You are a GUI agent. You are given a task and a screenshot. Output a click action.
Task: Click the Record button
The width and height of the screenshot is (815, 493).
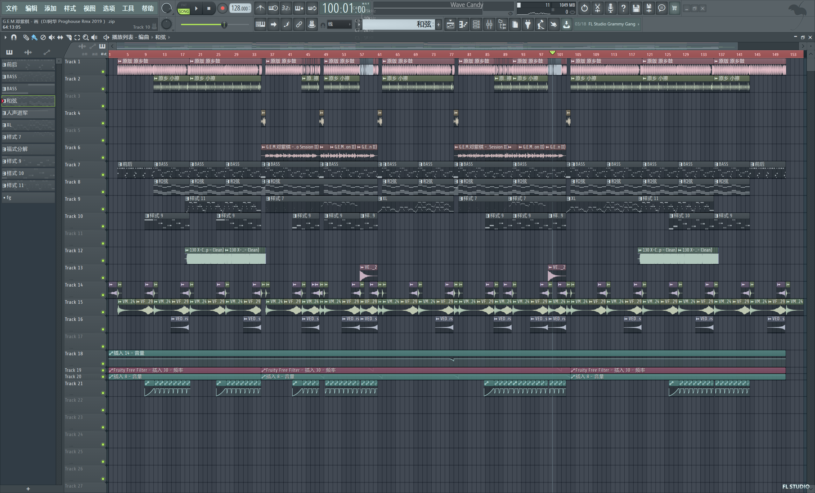point(222,8)
